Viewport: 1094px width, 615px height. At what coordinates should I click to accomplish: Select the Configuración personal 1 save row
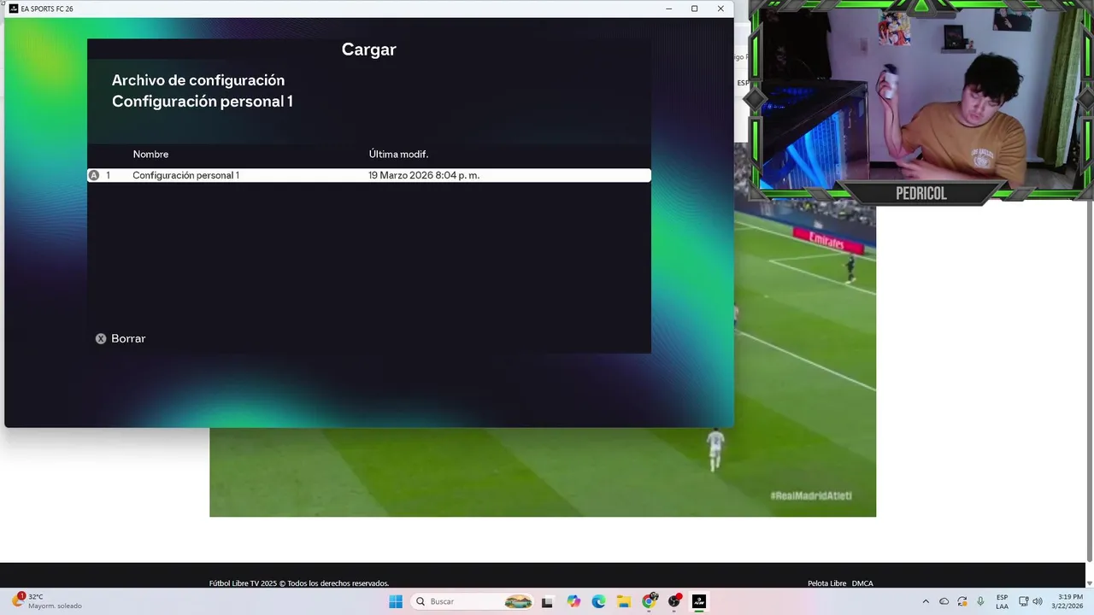click(x=368, y=175)
